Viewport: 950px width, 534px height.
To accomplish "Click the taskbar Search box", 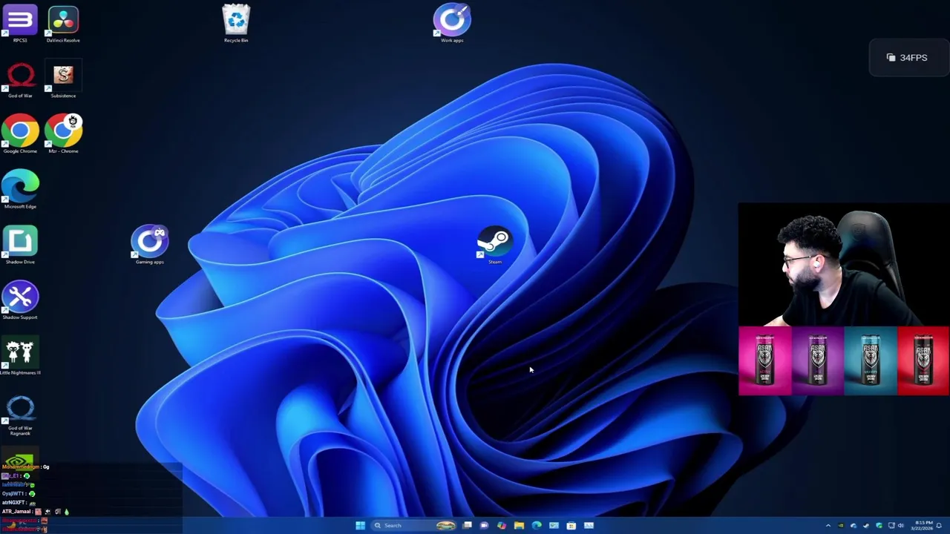I will click(413, 526).
